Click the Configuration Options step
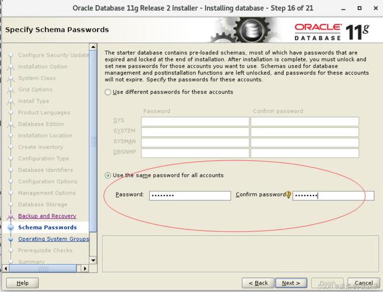Image resolution: width=383 pixels, height=292 pixels. (48, 182)
